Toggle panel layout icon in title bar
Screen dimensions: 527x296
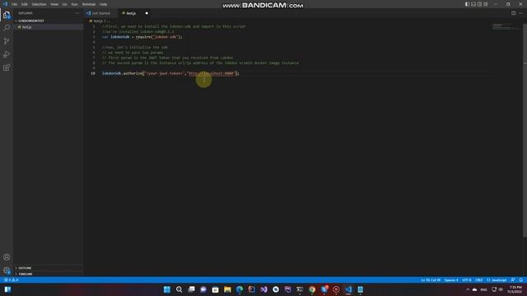click(x=473, y=4)
